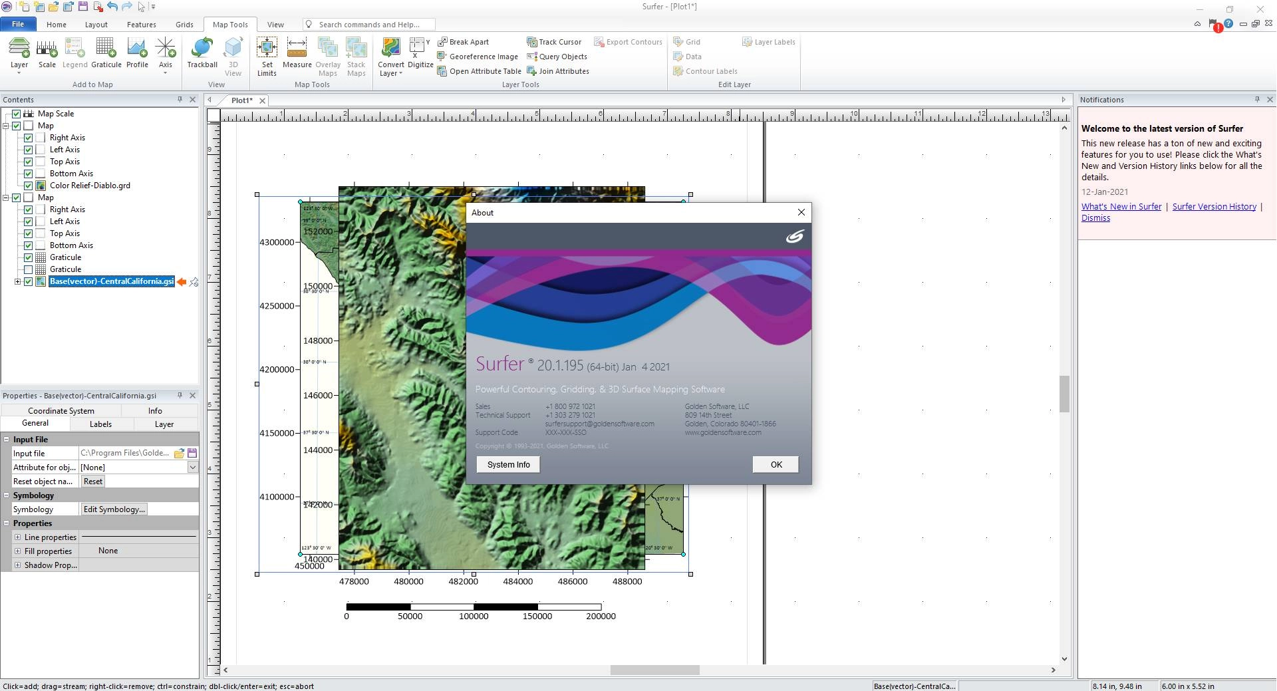Uncheck the checked Graticule layer checkbox
This screenshot has height=691, width=1277.
29,257
